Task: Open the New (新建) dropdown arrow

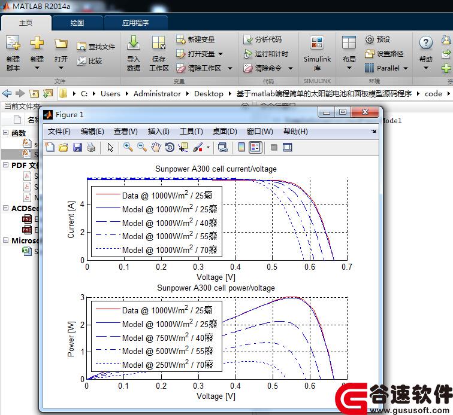Action: tap(37, 68)
